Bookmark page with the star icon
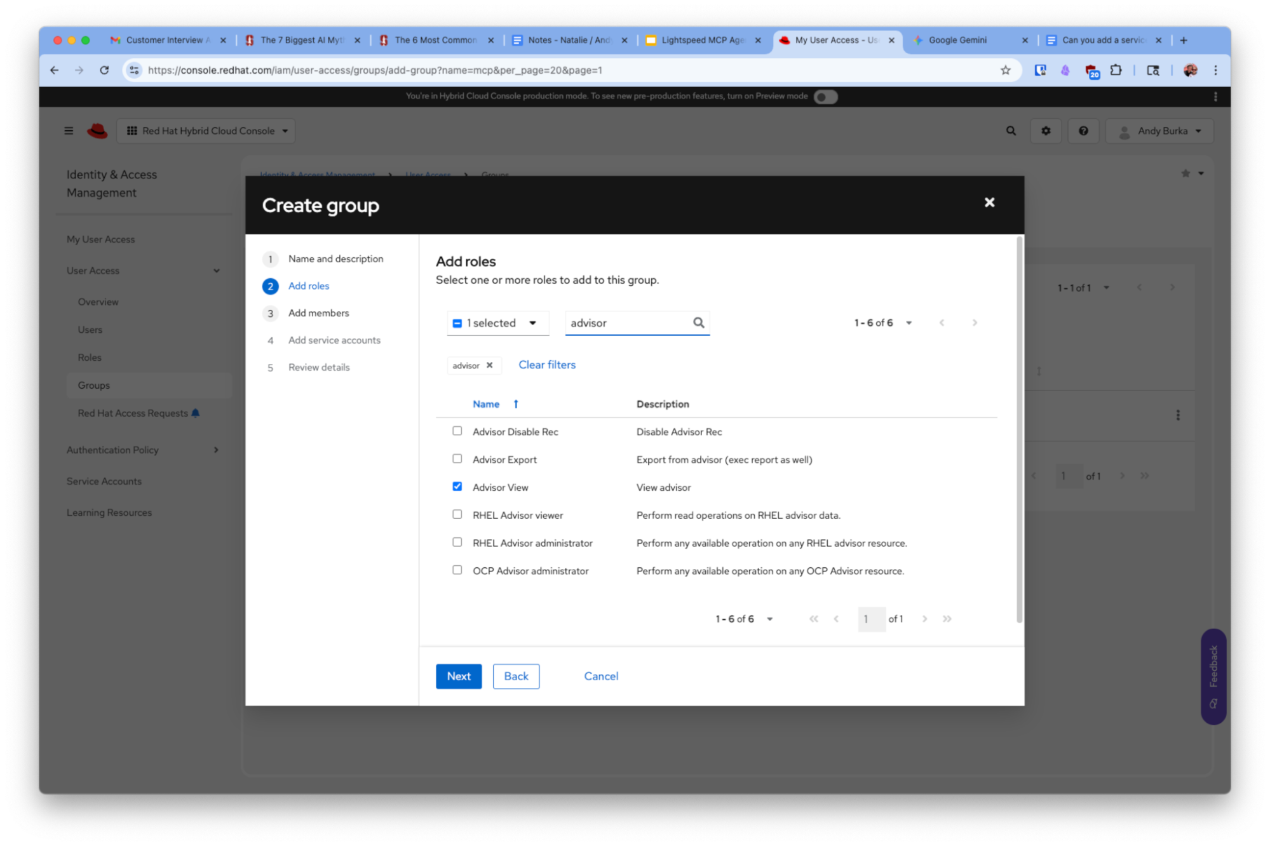Image resolution: width=1270 pixels, height=846 pixels. pos(1005,70)
